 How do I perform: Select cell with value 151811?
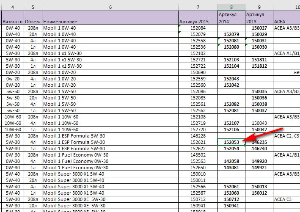pyautogui.click(x=259, y=60)
